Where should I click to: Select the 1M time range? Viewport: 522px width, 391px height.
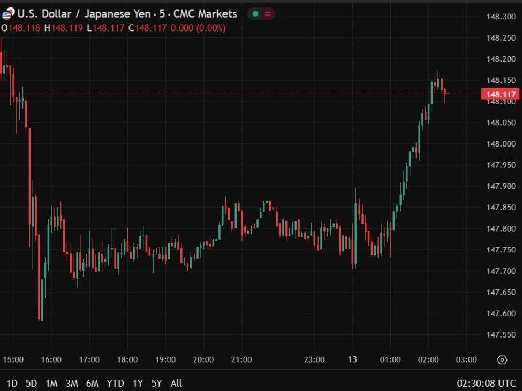51,384
